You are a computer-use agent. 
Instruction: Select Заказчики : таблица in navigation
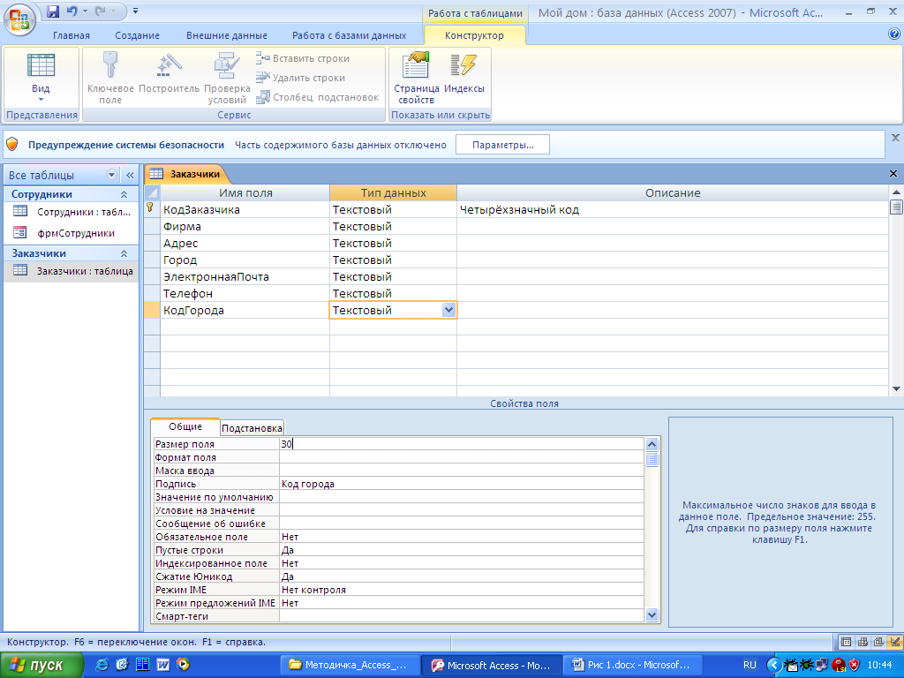tap(72, 271)
